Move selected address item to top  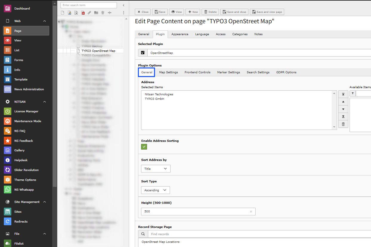(x=343, y=94)
